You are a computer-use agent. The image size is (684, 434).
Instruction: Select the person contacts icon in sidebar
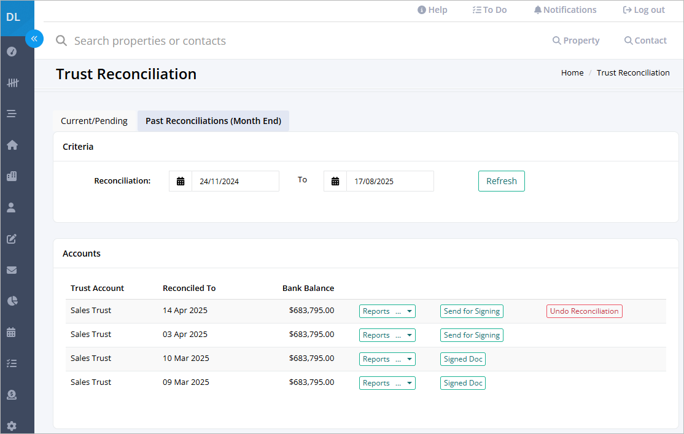(x=12, y=207)
